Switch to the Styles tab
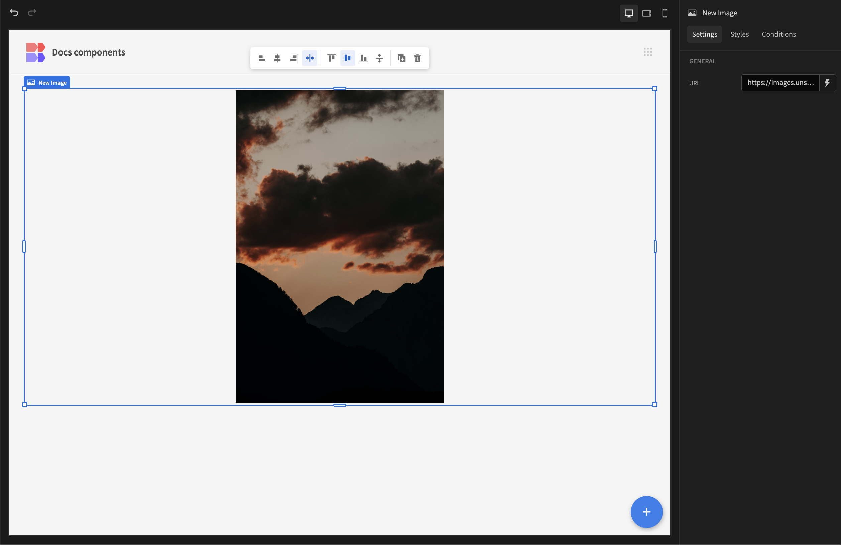 coord(739,34)
